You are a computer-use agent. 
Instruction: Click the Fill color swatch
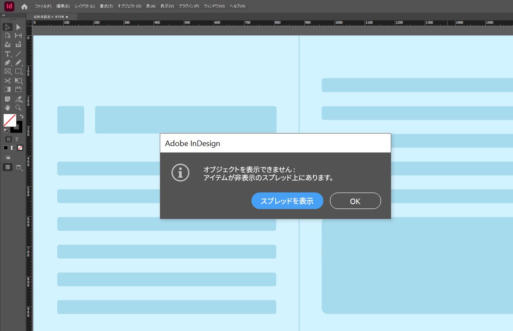coord(9,120)
